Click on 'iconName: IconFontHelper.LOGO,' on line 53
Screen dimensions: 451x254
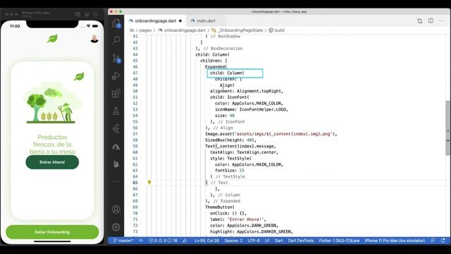point(252,109)
